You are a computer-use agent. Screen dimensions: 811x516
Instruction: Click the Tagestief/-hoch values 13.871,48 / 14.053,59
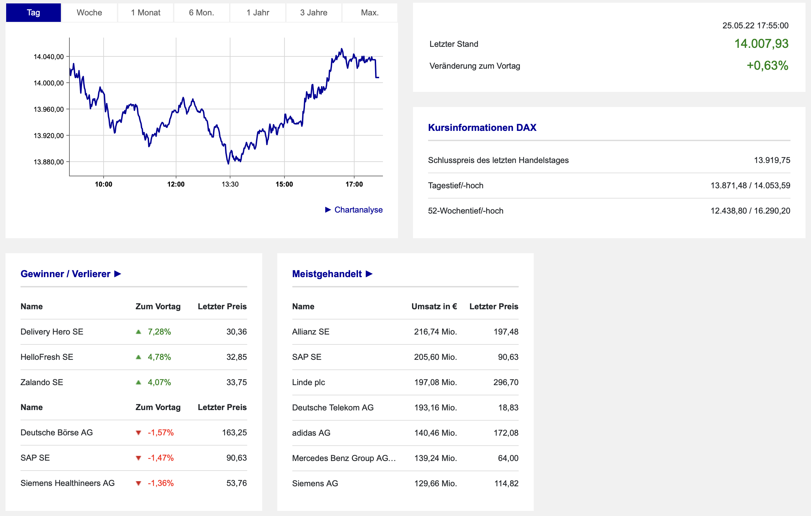pyautogui.click(x=750, y=186)
